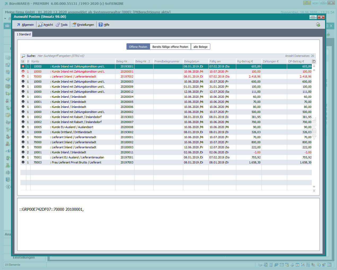This screenshot has width=337, height=270.
Task: Click the funnel filter icon beside the table
Action: point(314,137)
